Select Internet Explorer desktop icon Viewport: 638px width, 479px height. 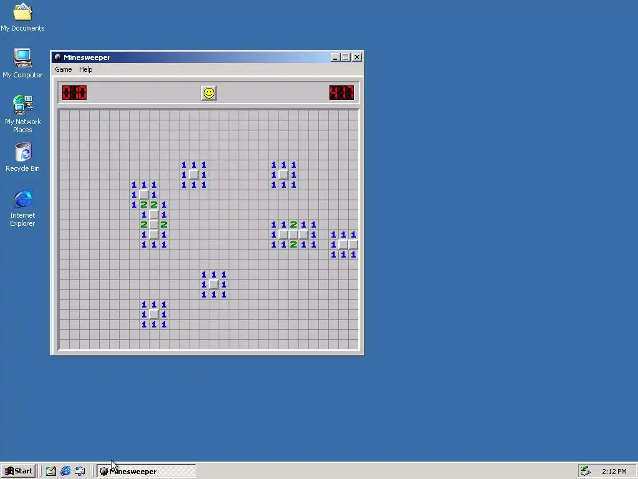[x=22, y=208]
